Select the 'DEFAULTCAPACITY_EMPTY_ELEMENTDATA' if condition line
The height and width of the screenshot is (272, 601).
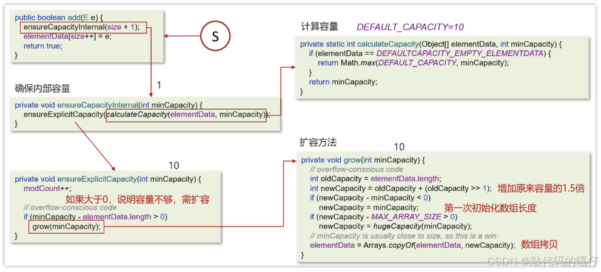(430, 54)
